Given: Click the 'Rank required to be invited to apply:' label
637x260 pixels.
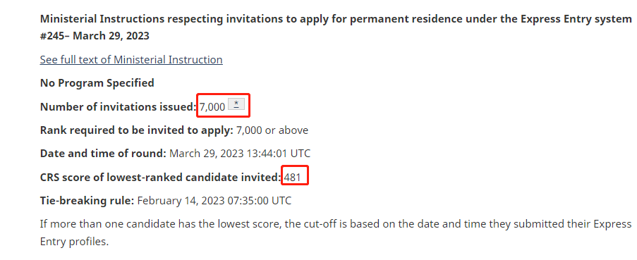Looking at the screenshot, I should click(137, 130).
